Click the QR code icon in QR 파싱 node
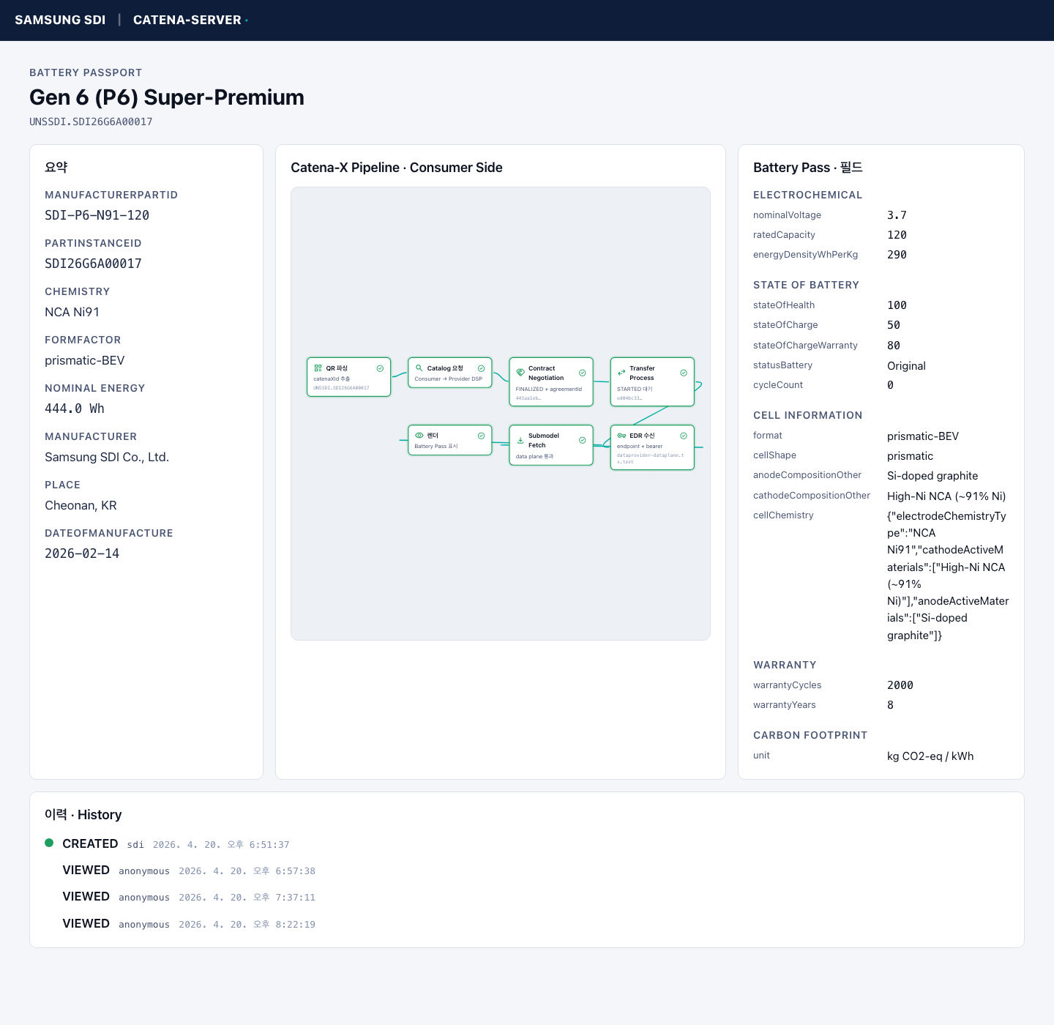Viewport: 1054px width, 1025px height. pos(318,368)
